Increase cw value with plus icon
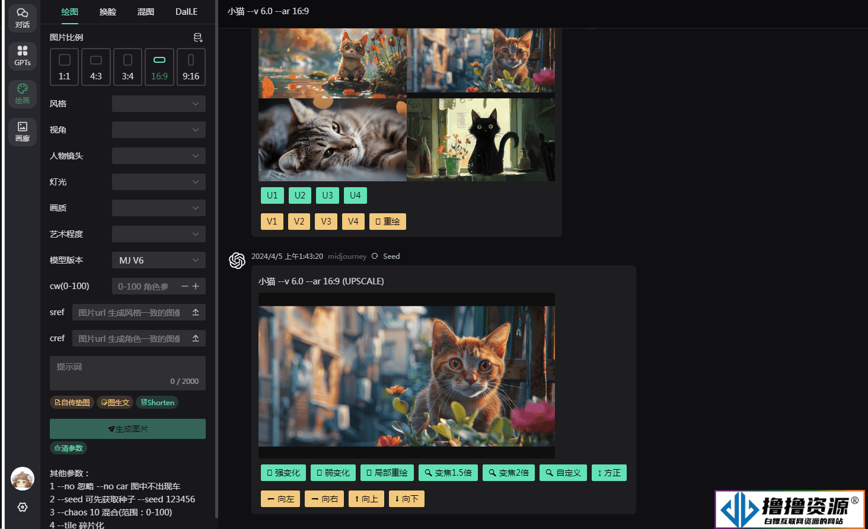Viewport: 868px width, 529px height. (x=196, y=286)
